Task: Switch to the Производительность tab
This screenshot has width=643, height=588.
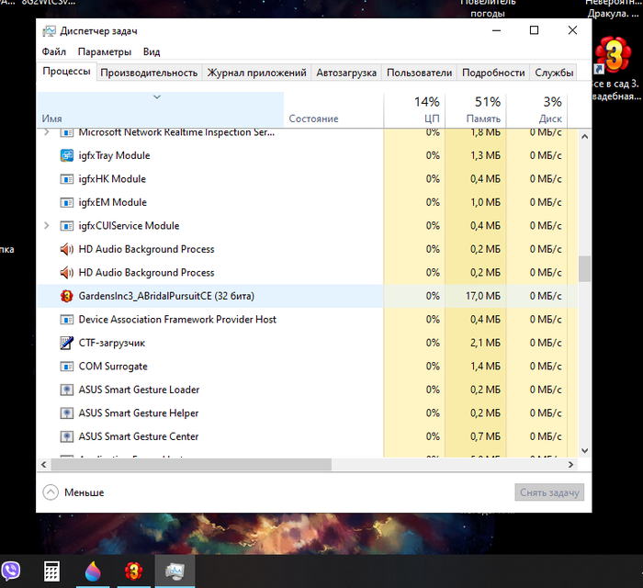Action: 149,73
